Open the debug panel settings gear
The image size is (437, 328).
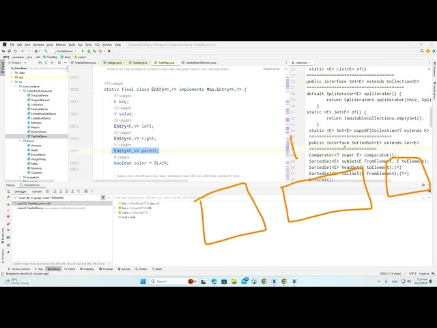[x=423, y=185]
